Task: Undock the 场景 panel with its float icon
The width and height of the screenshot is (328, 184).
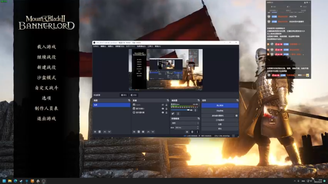Action: point(129,101)
